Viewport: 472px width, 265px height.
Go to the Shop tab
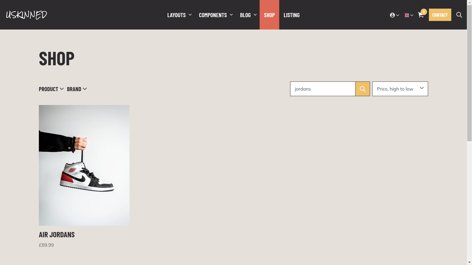[x=269, y=15]
